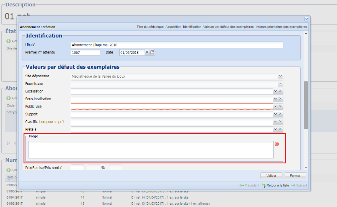Image resolution: width=337 pixels, height=207 pixels.
Task: Click the dialog vertical scrollbar thumb
Action: 306,105
